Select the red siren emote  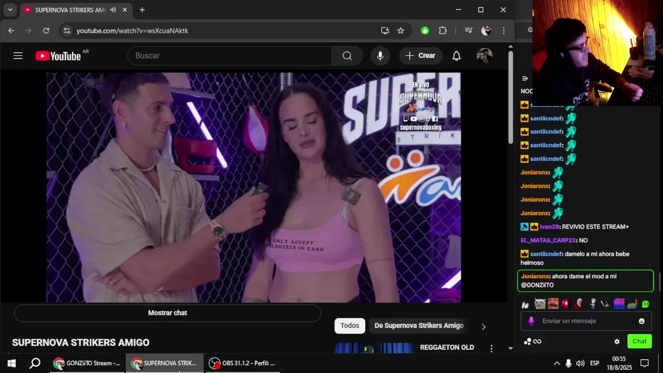[x=566, y=304]
